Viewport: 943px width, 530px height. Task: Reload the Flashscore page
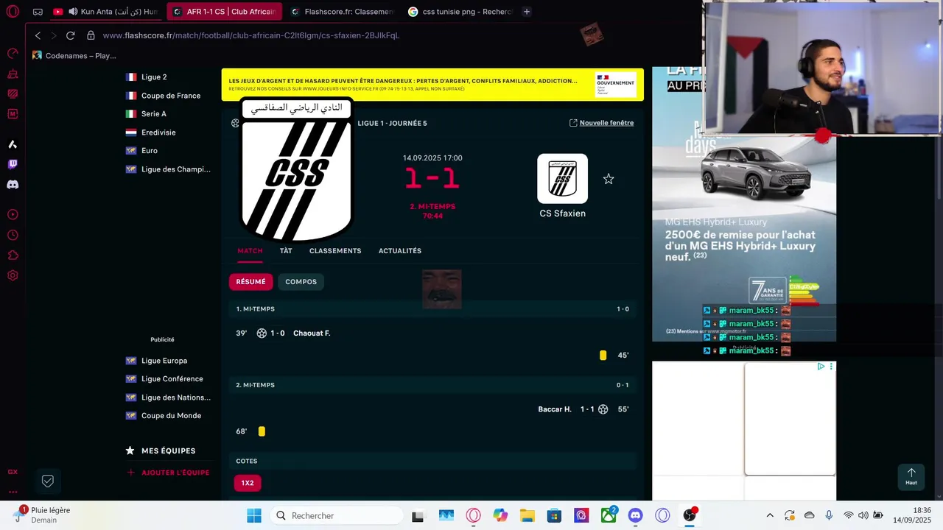70,35
